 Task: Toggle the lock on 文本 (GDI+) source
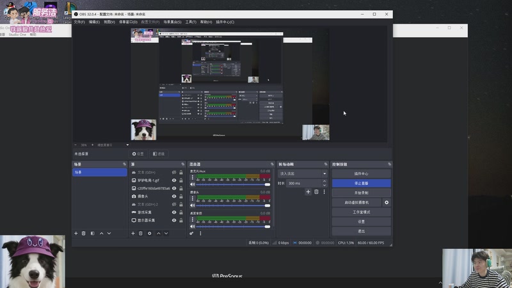[x=181, y=172]
